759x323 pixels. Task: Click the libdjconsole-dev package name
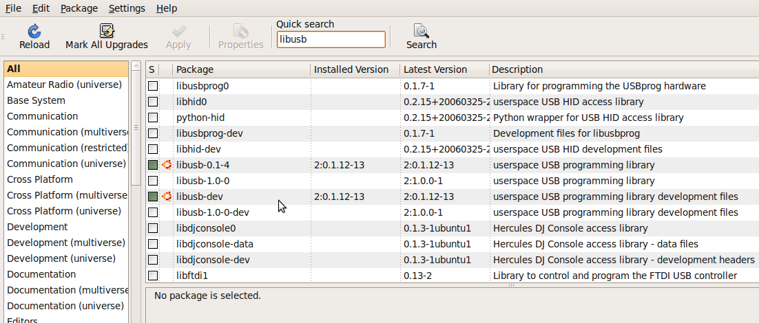[213, 260]
